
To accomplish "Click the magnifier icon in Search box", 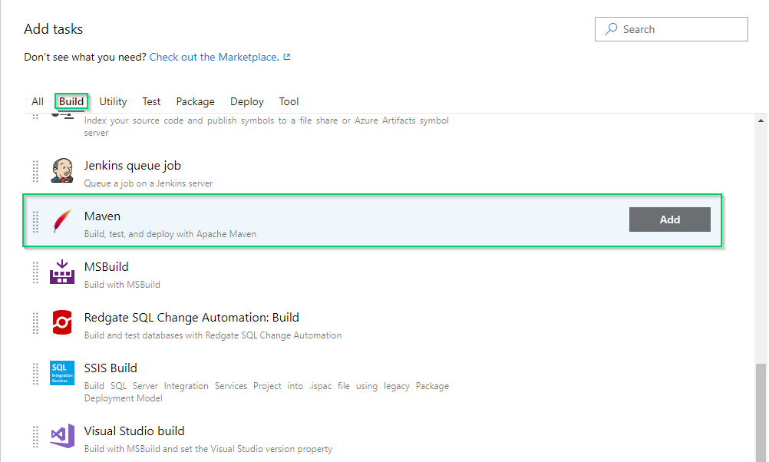I will click(x=611, y=29).
